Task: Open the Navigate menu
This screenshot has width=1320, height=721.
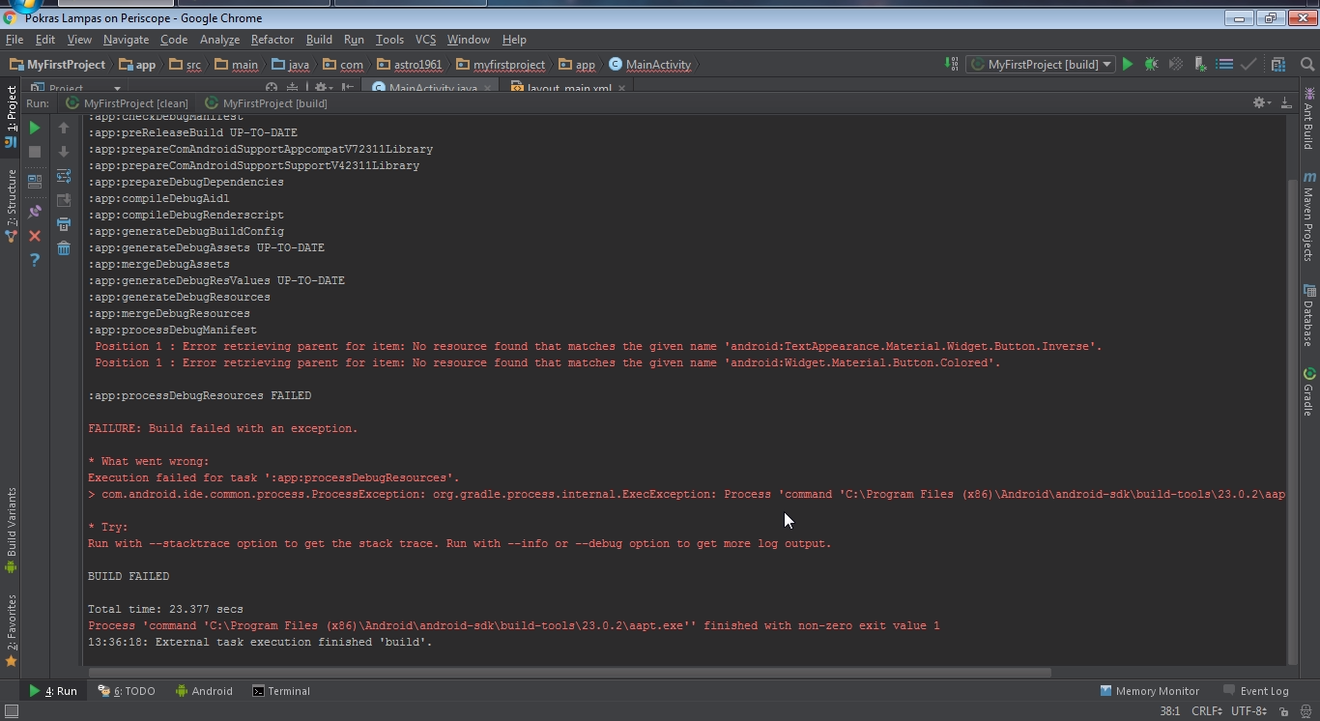Action: (x=126, y=40)
